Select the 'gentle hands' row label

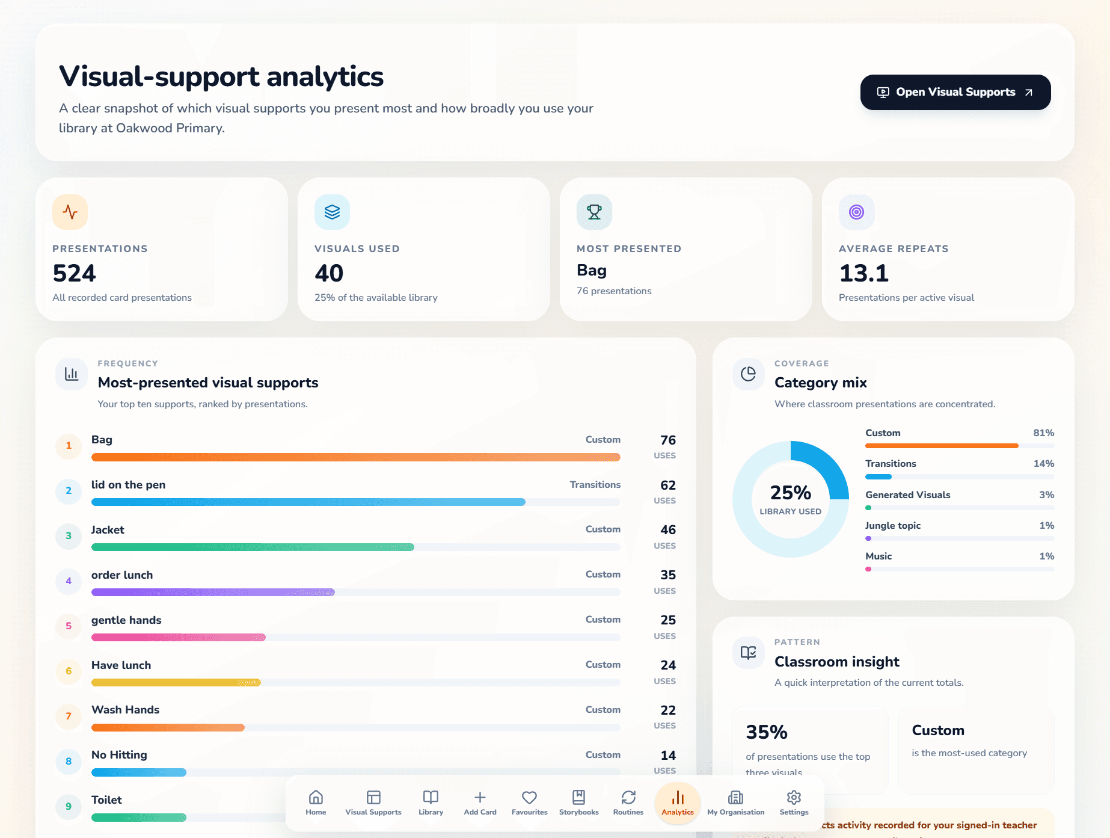coord(126,620)
